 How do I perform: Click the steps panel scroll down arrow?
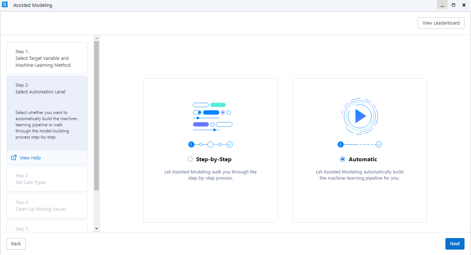[x=96, y=229]
